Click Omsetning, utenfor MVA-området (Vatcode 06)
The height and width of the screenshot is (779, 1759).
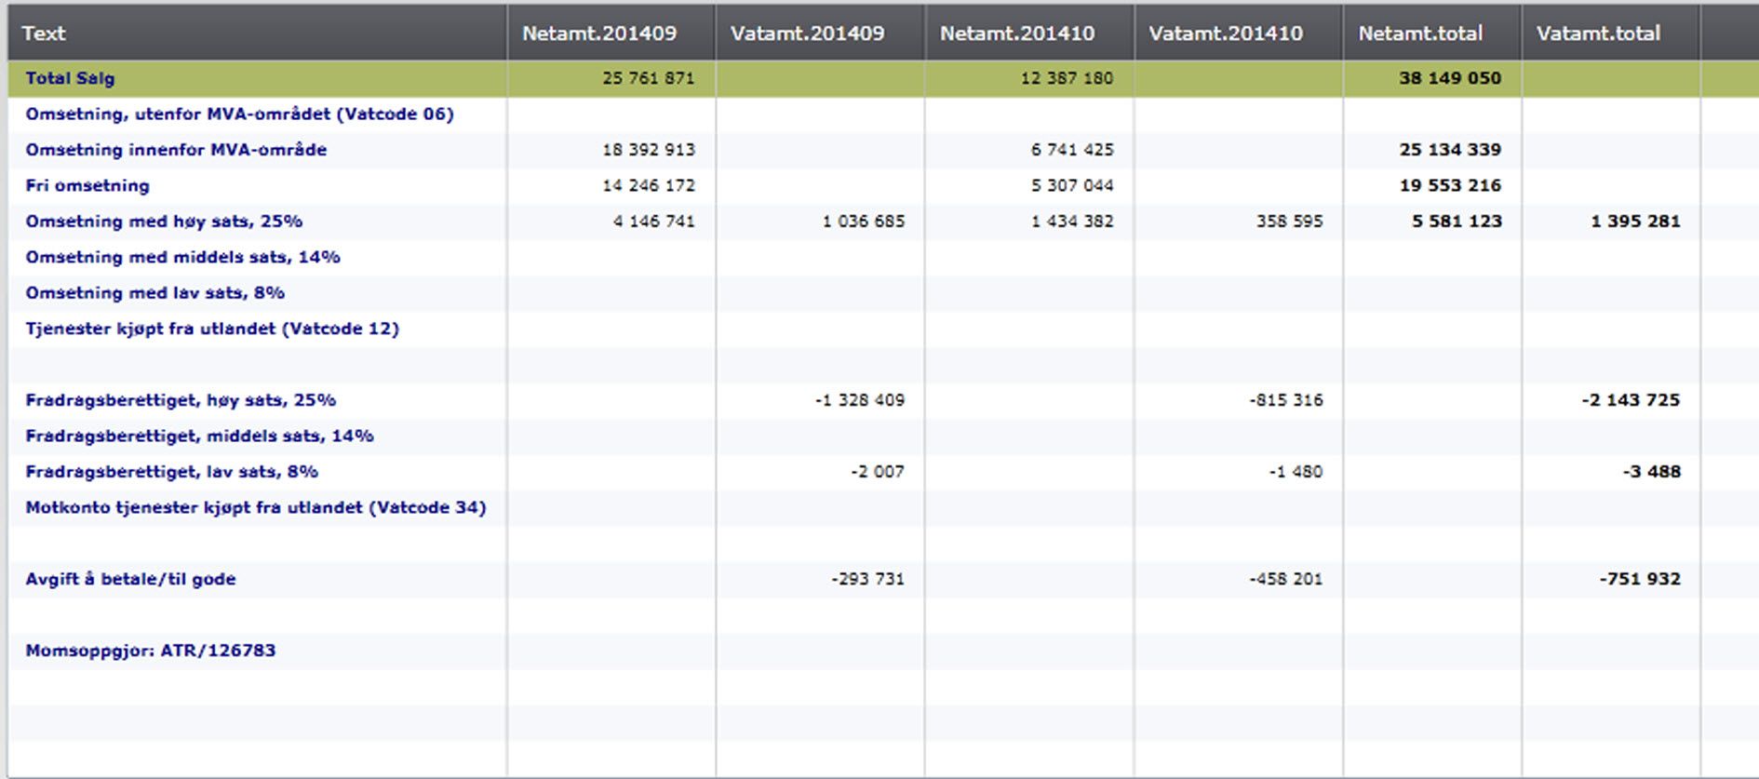coord(239,114)
